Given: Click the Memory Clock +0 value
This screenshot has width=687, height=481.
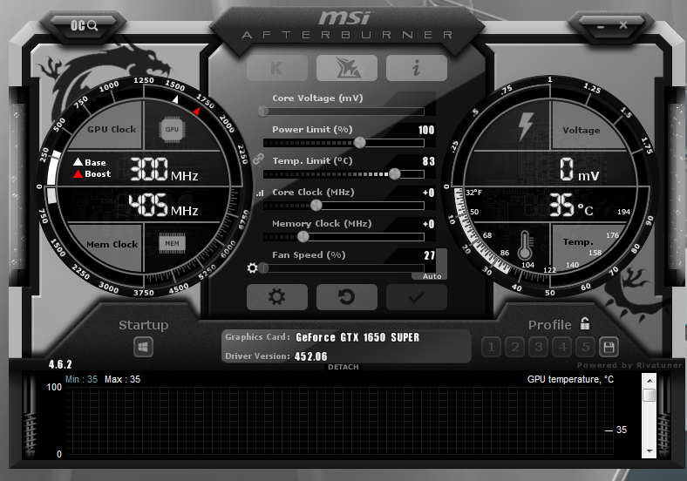Looking at the screenshot, I should click(x=428, y=224).
